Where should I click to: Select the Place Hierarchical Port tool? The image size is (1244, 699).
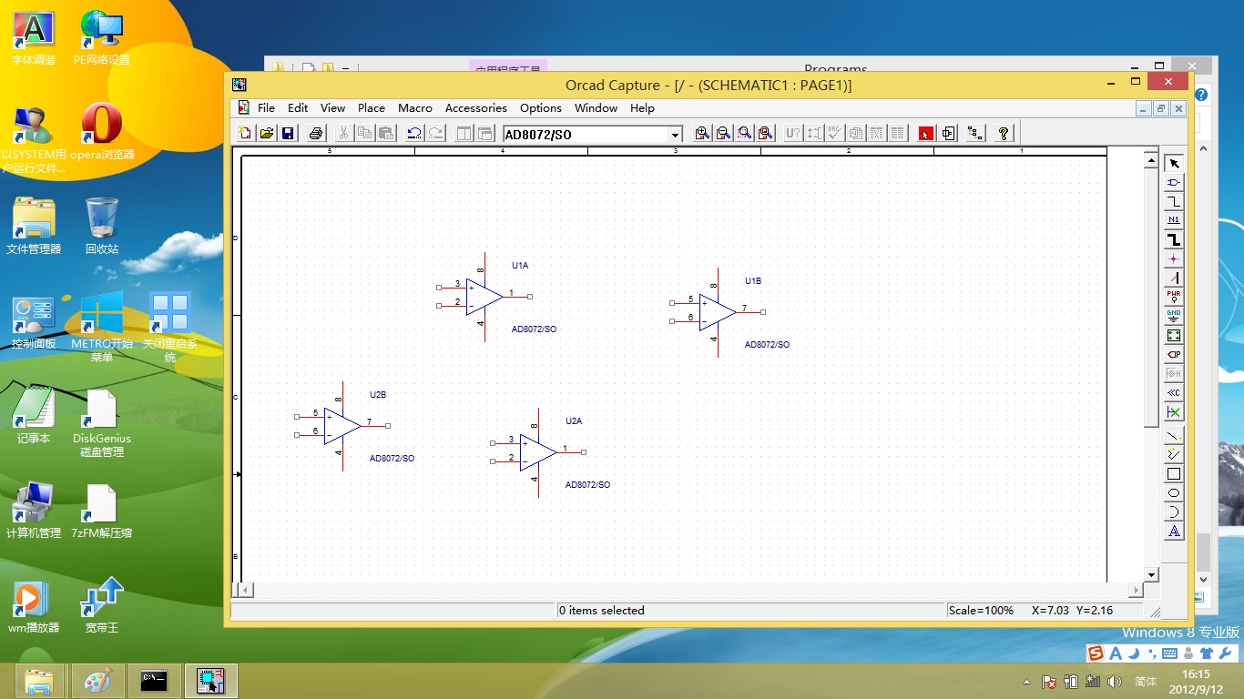pyautogui.click(x=1174, y=354)
